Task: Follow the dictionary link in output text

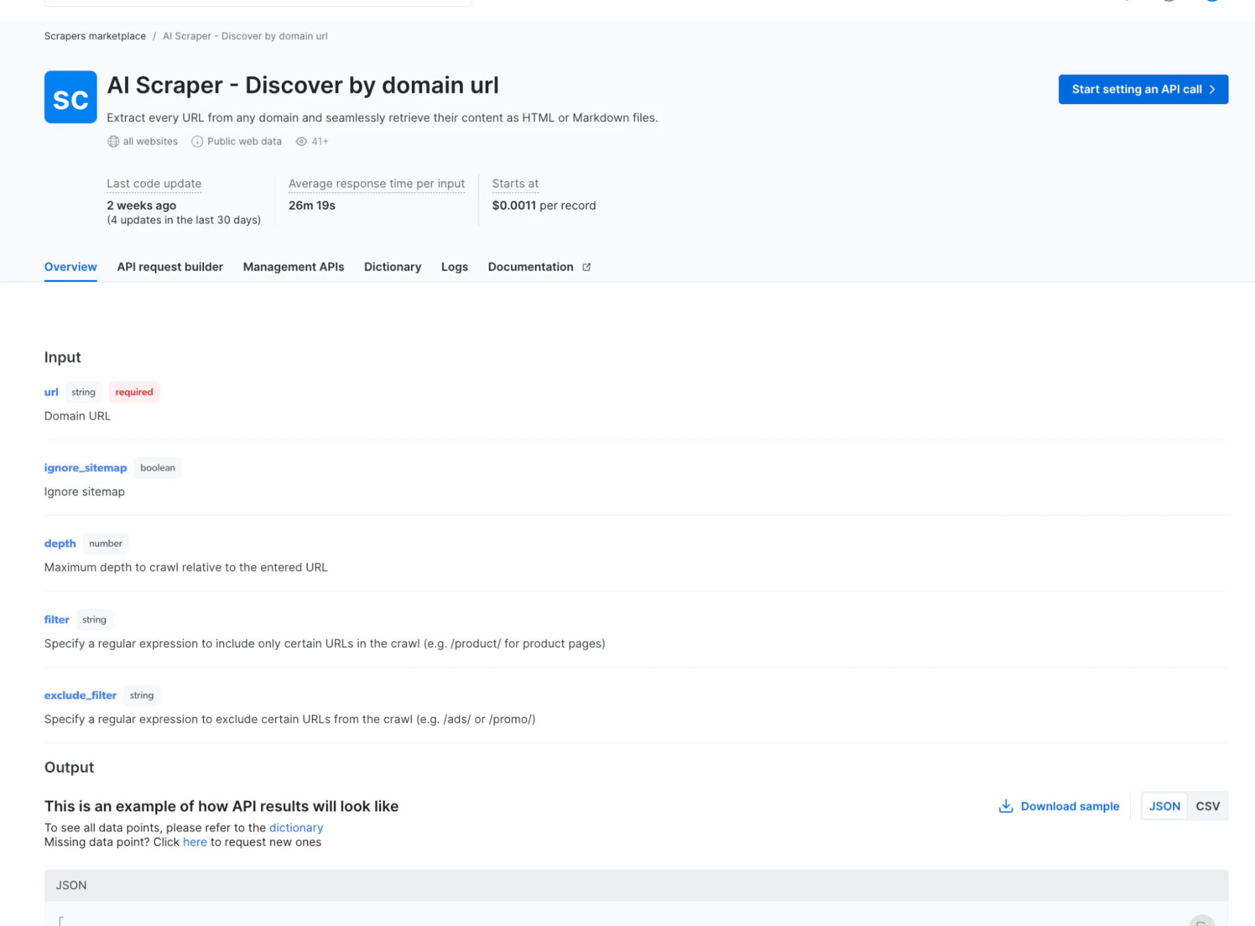Action: pos(296,827)
